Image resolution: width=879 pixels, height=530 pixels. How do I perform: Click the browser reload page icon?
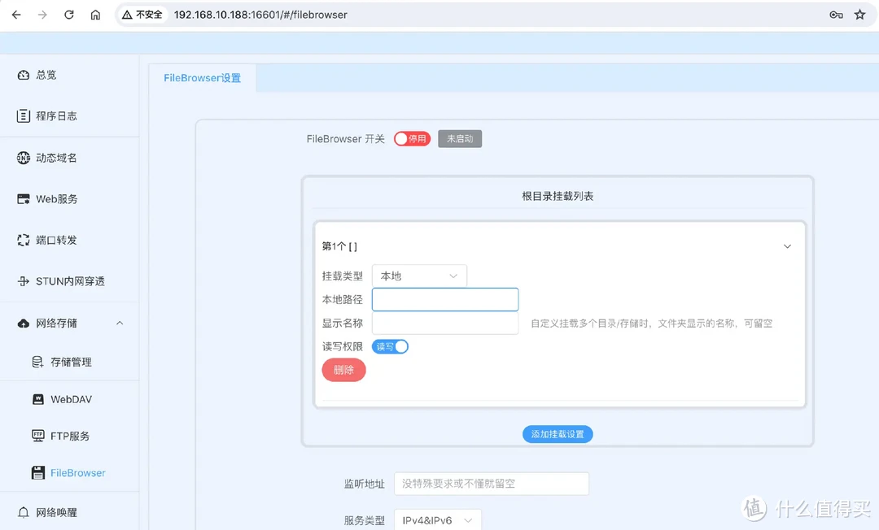point(69,15)
